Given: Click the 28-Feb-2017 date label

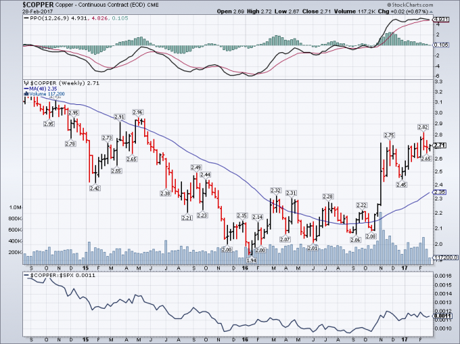Looking at the screenshot, I should (x=38, y=12).
